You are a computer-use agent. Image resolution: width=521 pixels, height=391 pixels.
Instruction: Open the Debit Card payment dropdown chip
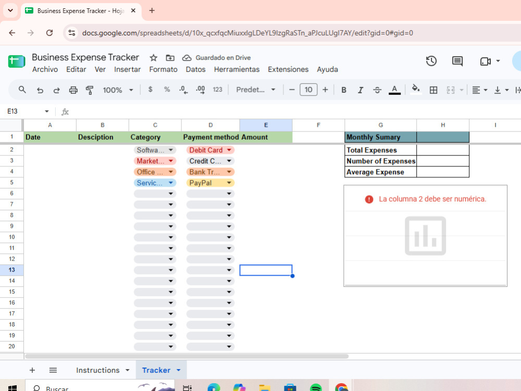coord(210,150)
